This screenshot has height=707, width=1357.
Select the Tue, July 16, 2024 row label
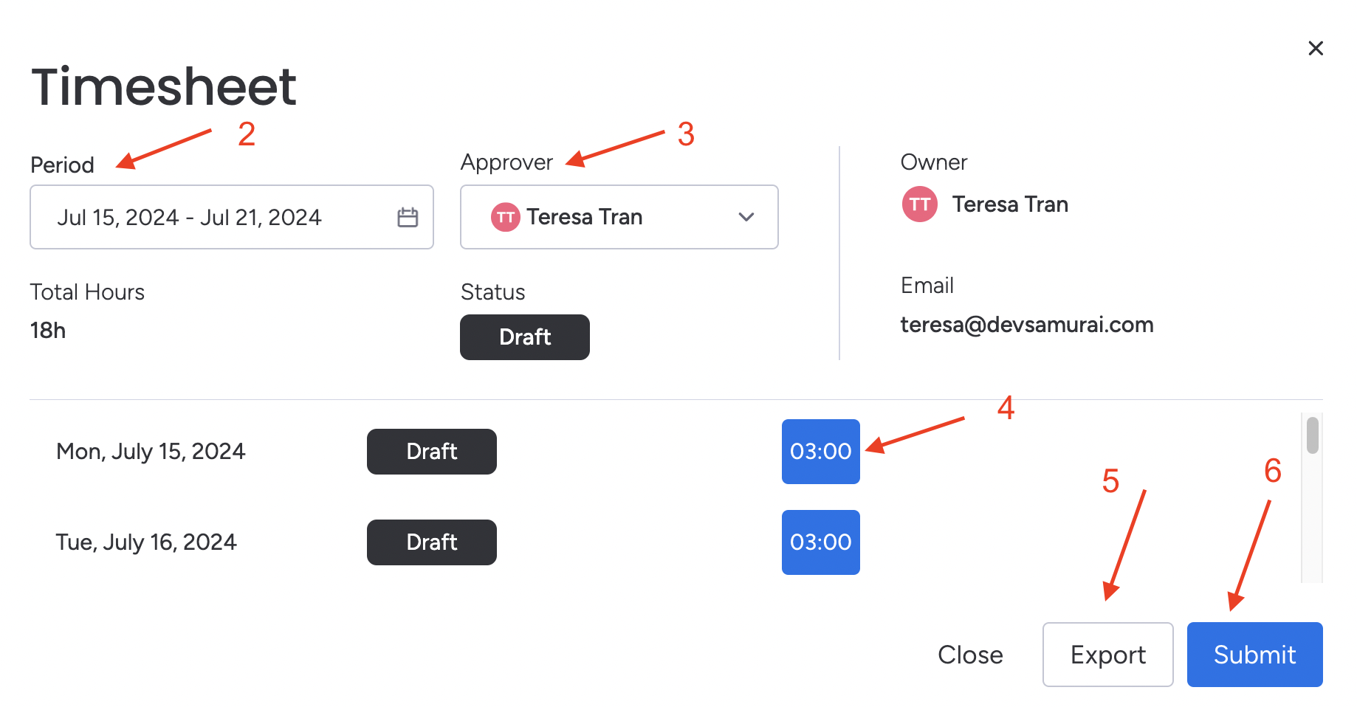pyautogui.click(x=146, y=542)
